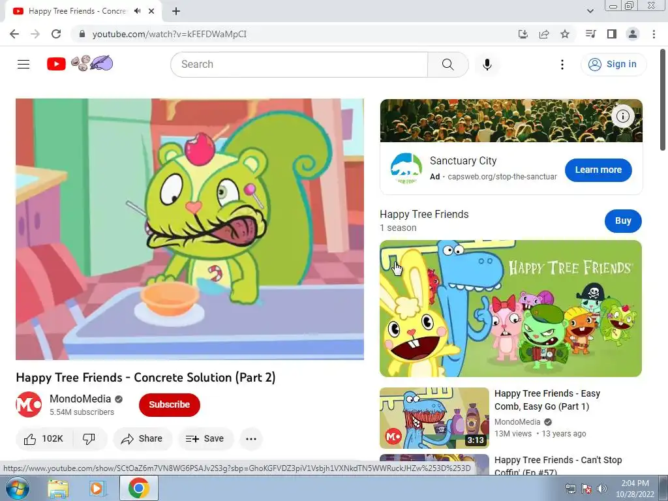Share the Concrete Solution video
The image size is (668, 501).
point(142,439)
